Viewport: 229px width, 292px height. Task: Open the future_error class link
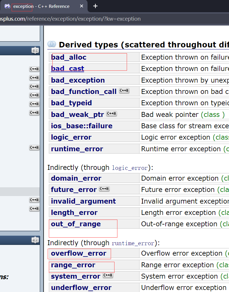74,190
